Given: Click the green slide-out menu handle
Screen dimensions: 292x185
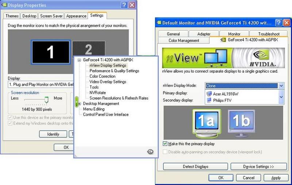Looking at the screenshot, I should coord(76,102).
